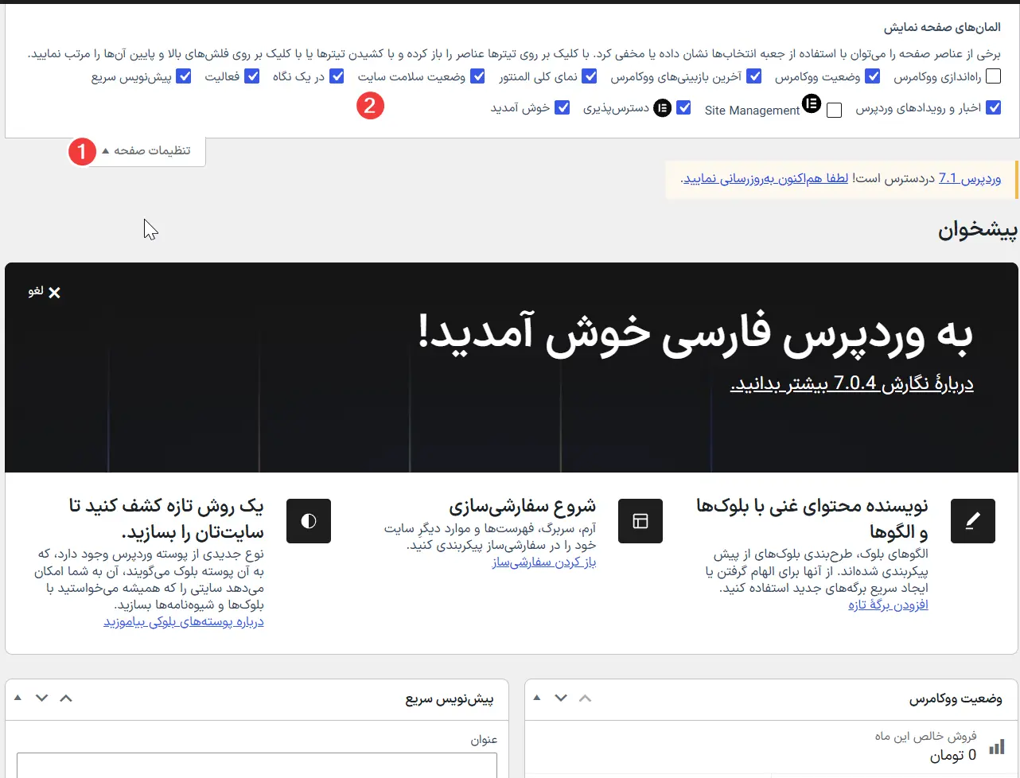Open درباره پوسته‌های بلوکی بیاموزید link

pos(184,621)
